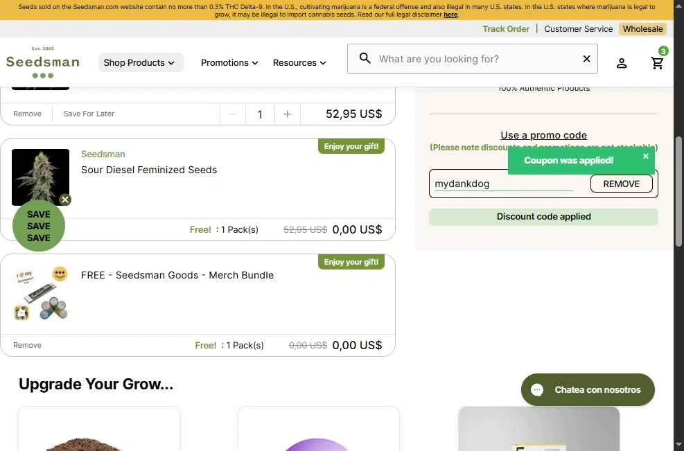Expand the Resources menu
Screen dimensions: 684x451
[x=299, y=63]
